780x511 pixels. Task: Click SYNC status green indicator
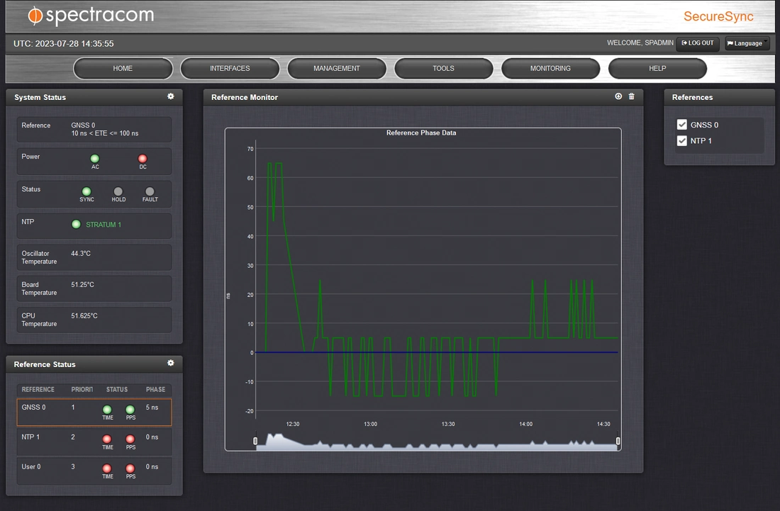click(87, 191)
